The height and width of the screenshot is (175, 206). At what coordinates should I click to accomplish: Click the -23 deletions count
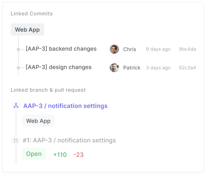click(79, 155)
